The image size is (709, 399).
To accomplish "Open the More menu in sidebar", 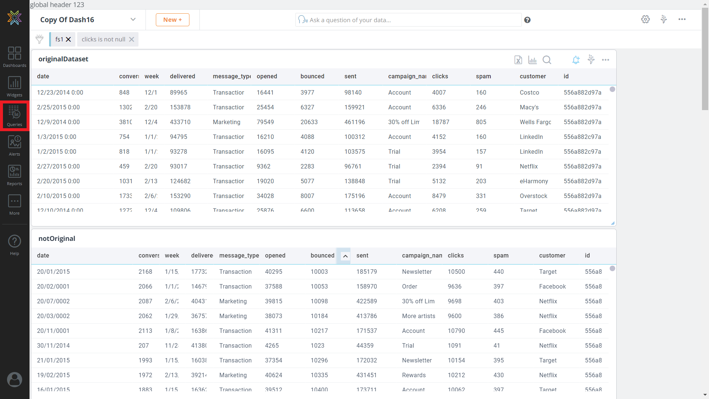I will (14, 204).
